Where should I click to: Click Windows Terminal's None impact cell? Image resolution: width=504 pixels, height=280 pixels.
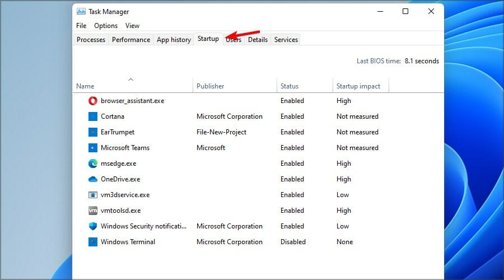(344, 242)
